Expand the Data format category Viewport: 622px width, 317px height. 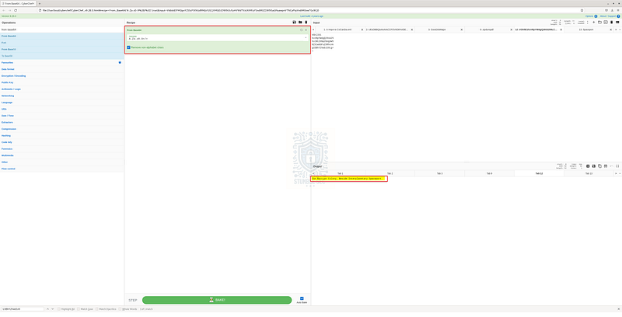pyautogui.click(x=62, y=69)
